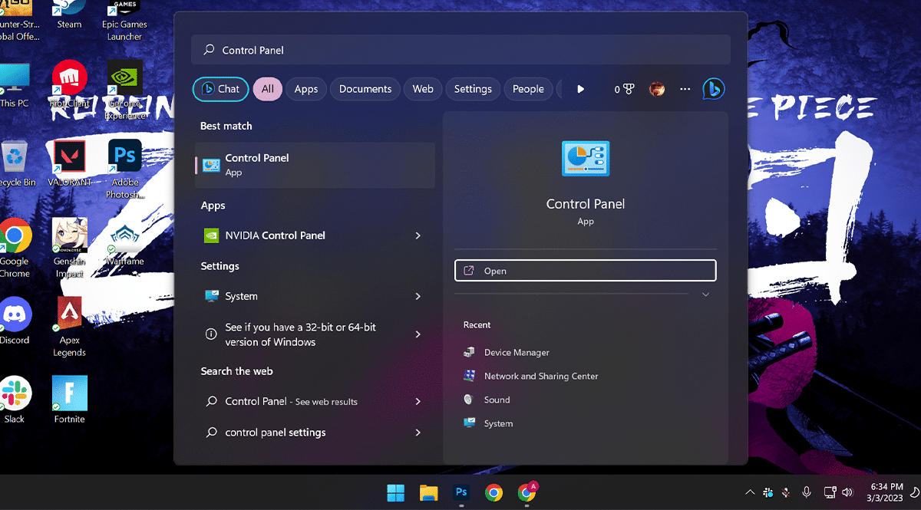Expand NVIDIA Control Panel result arrow
921x510 pixels.
pos(418,235)
